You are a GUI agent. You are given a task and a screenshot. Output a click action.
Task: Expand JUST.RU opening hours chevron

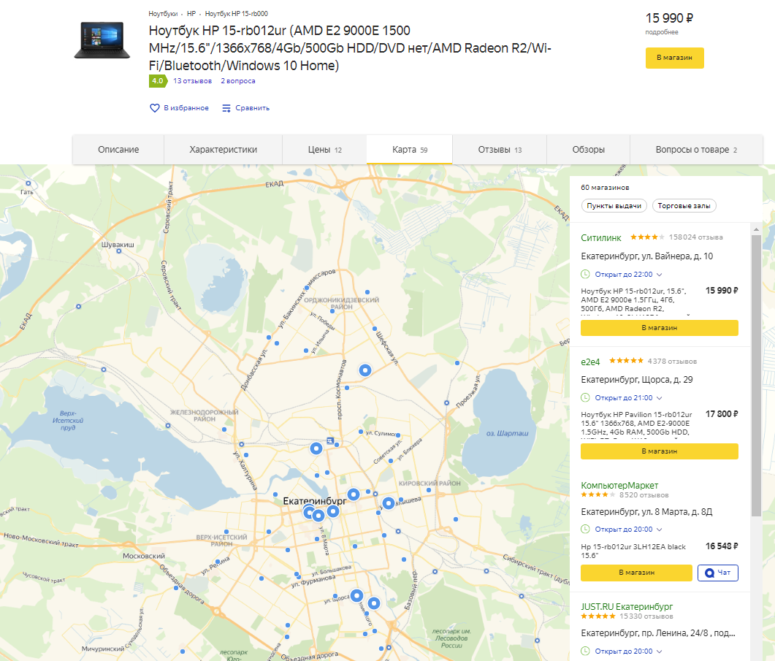click(659, 652)
